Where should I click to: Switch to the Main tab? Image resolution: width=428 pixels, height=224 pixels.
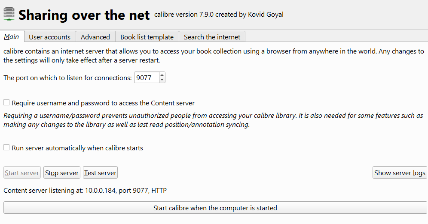[12, 37]
